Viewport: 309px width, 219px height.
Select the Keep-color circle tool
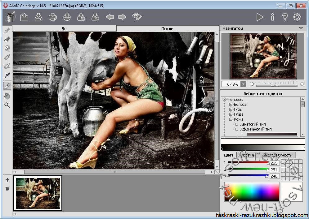[7, 48]
